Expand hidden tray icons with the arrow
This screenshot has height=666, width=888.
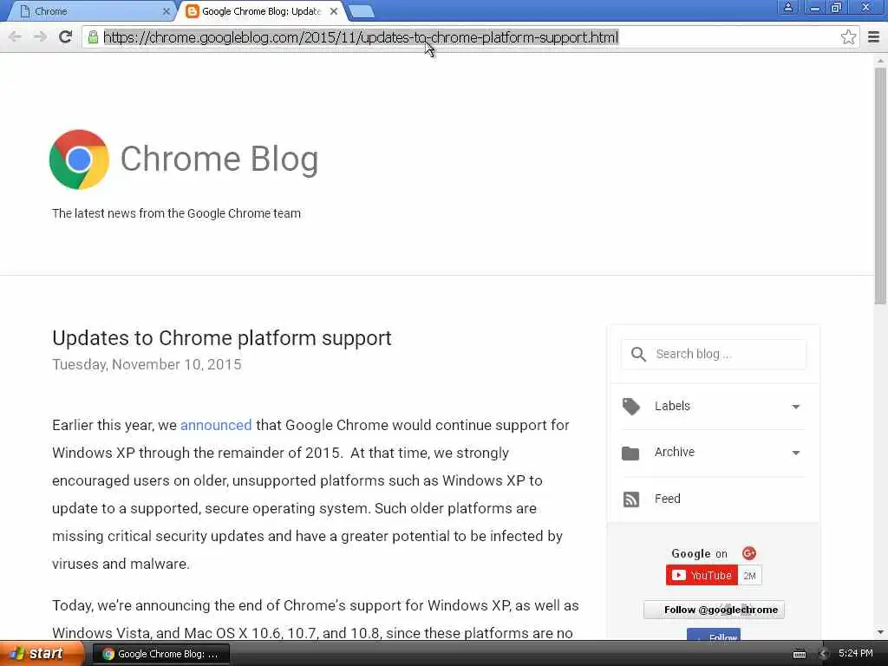[x=823, y=654]
